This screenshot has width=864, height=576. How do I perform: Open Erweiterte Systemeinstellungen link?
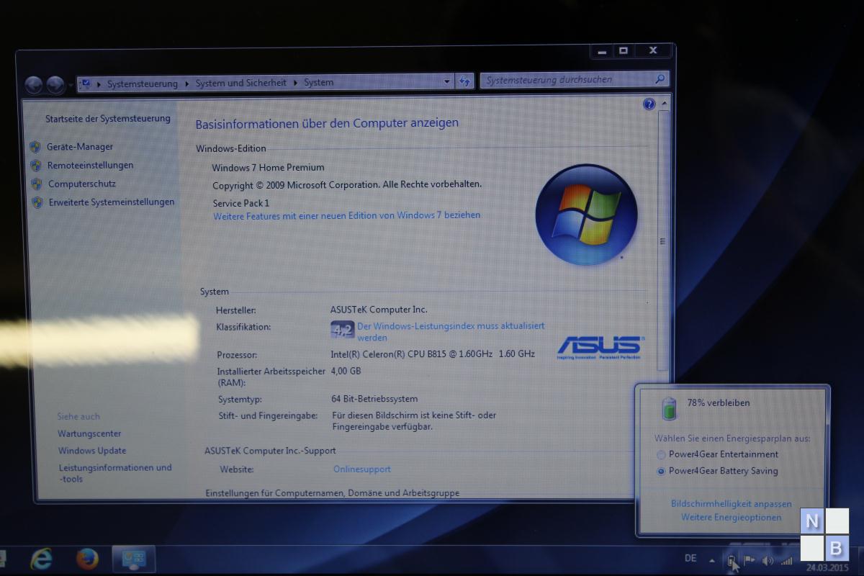click(112, 203)
